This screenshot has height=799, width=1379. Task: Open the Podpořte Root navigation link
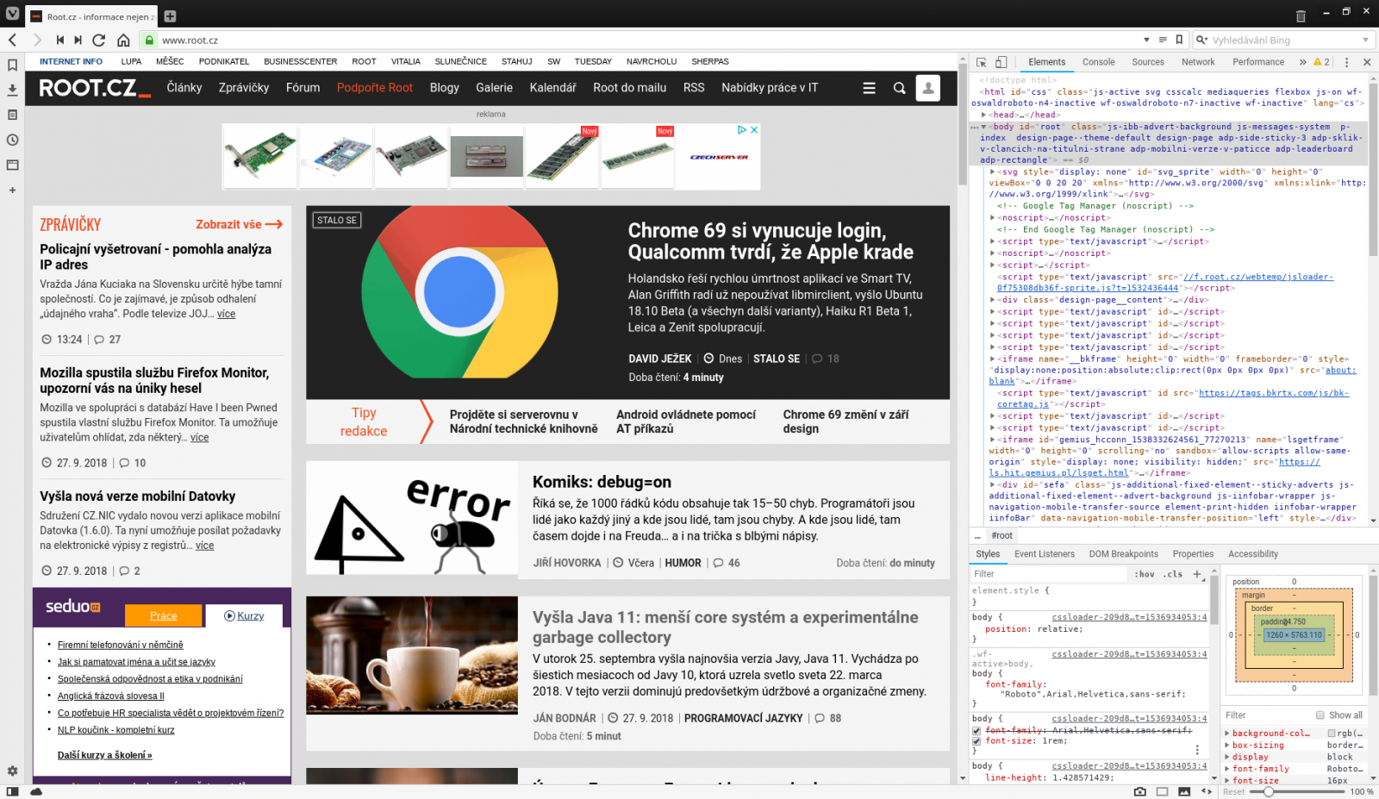click(375, 88)
